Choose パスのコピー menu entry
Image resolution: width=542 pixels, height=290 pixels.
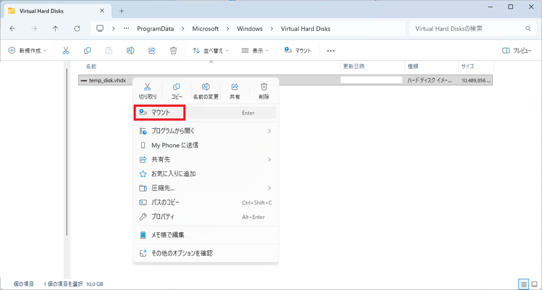(x=206, y=202)
